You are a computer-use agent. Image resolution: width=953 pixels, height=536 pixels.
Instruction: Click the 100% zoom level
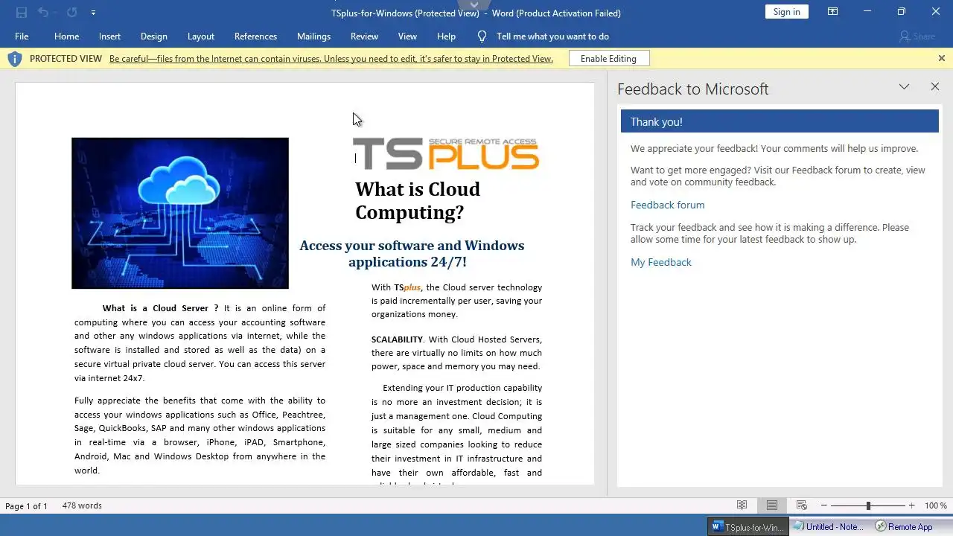pos(936,506)
